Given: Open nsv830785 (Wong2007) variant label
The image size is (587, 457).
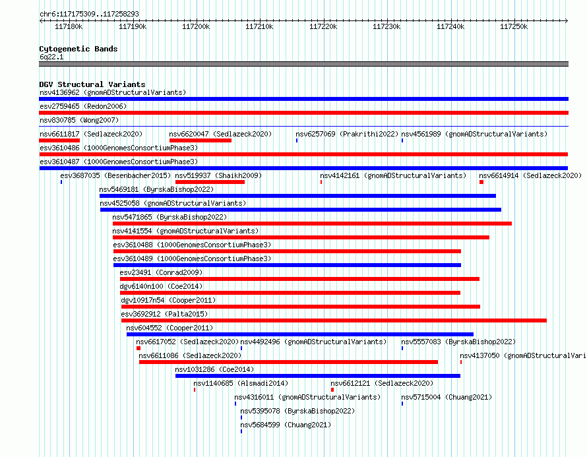Looking at the screenshot, I should point(79,120).
